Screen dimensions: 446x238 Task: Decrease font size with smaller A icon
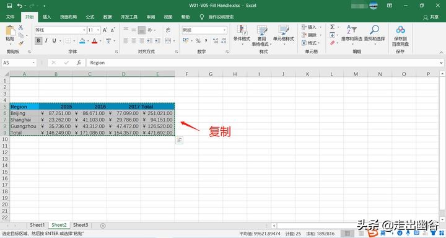tap(113, 30)
